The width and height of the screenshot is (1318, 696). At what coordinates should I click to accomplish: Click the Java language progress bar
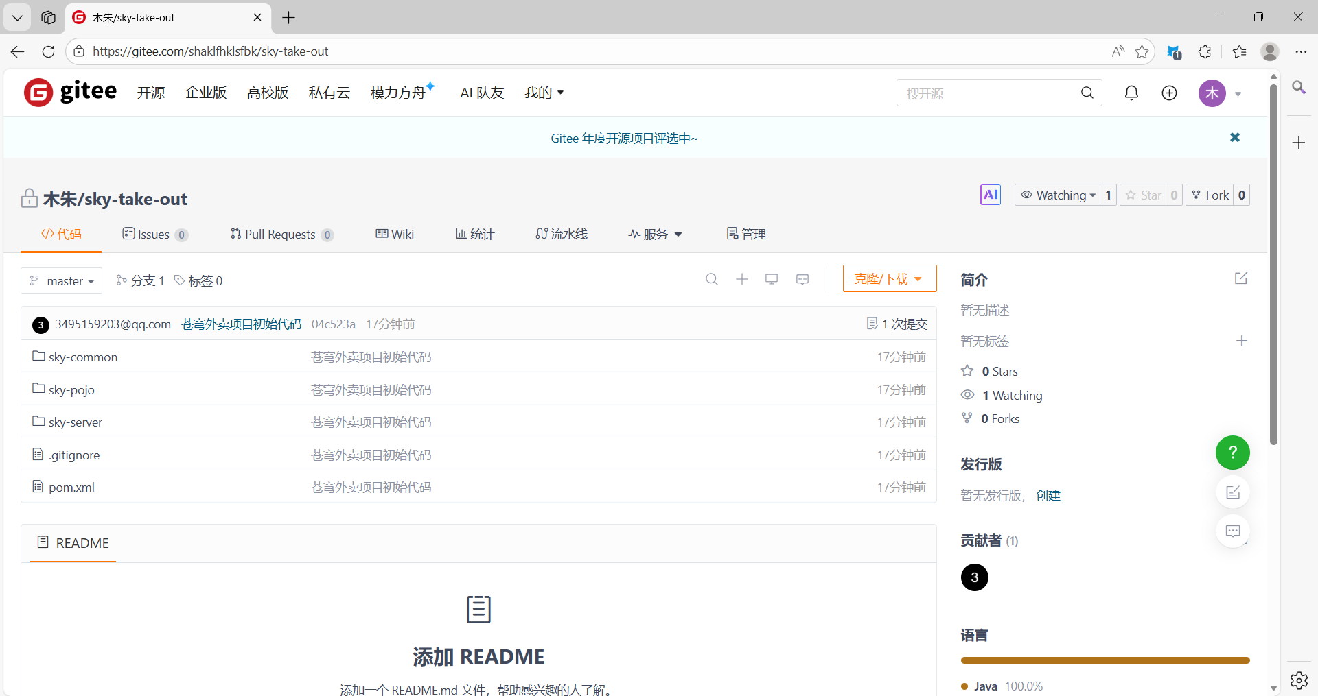coord(1105,660)
